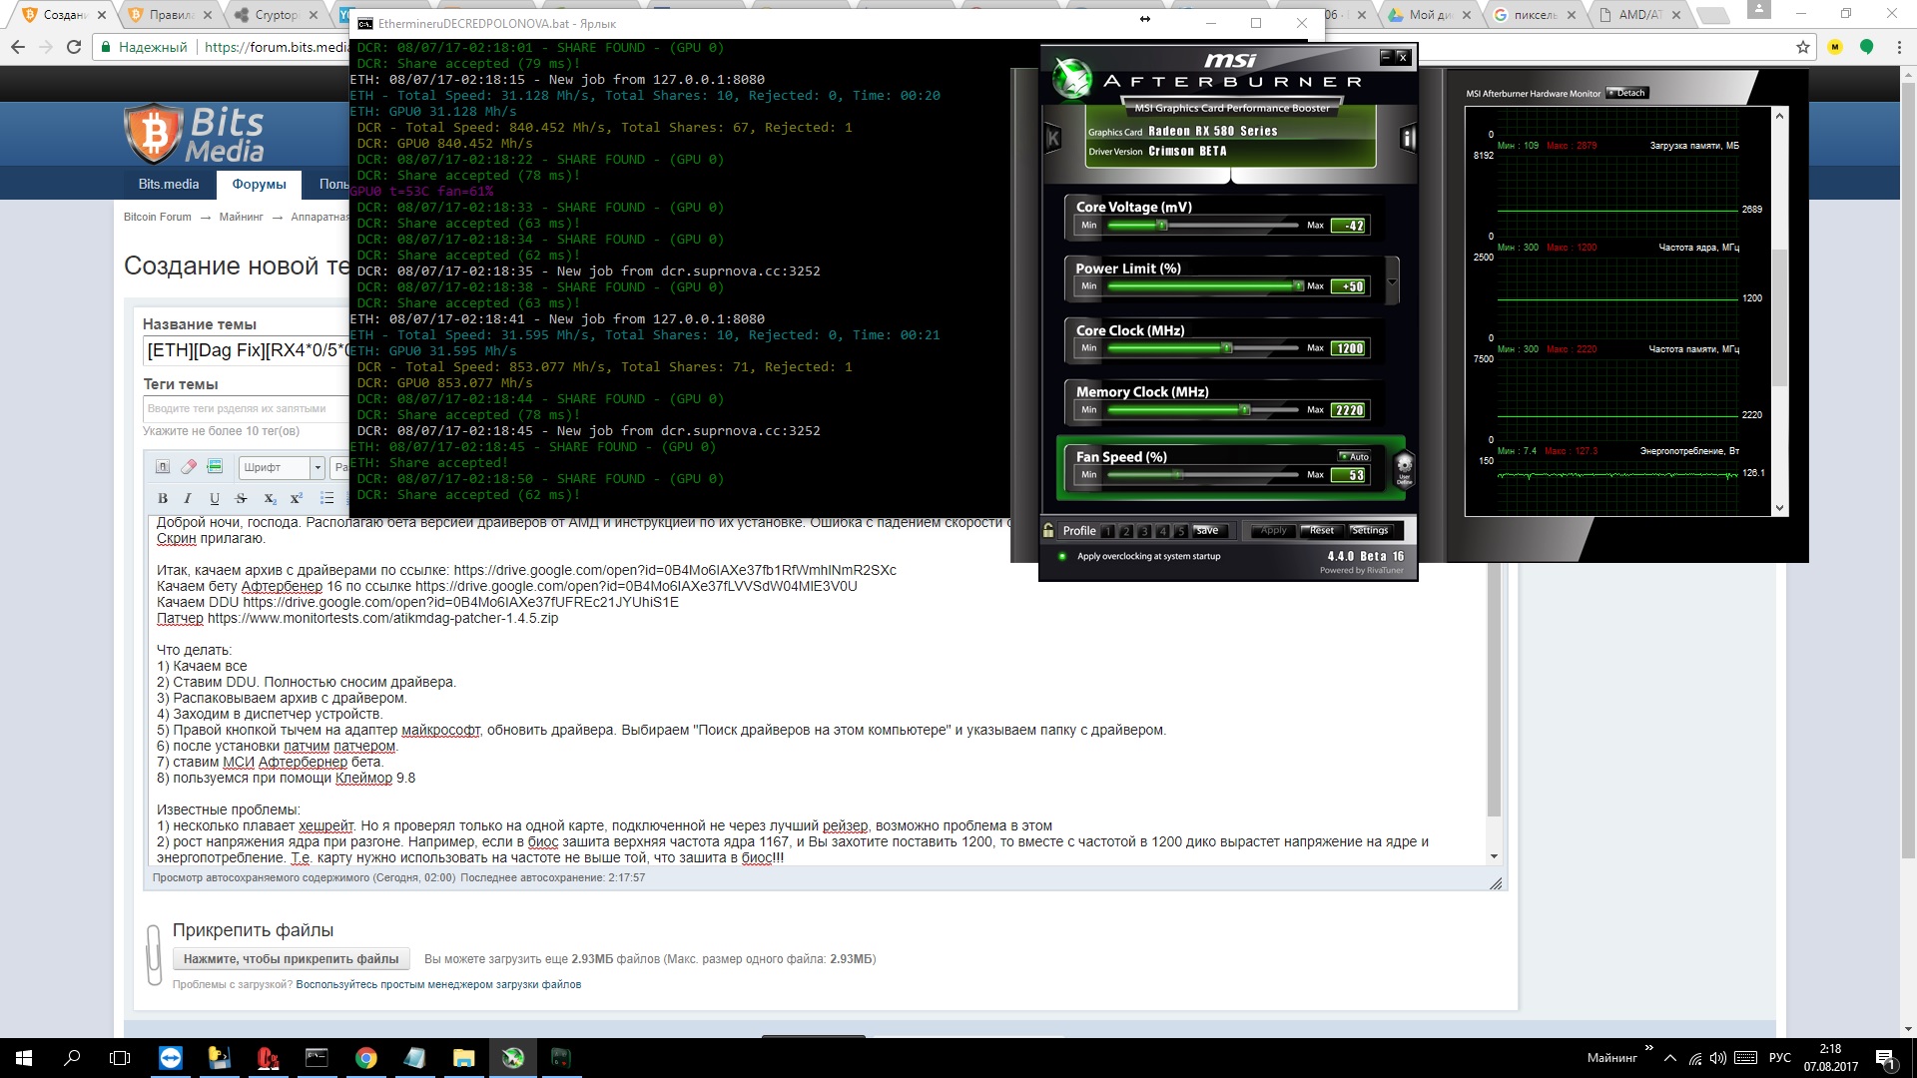Click the eraser remove-formatting icon
The height and width of the screenshot is (1078, 1917).
tap(189, 466)
